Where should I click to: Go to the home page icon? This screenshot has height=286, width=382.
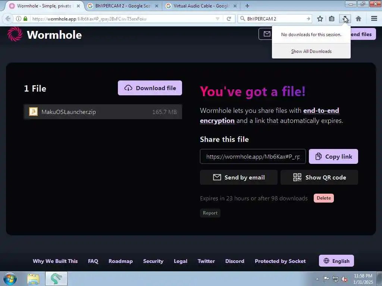358,19
